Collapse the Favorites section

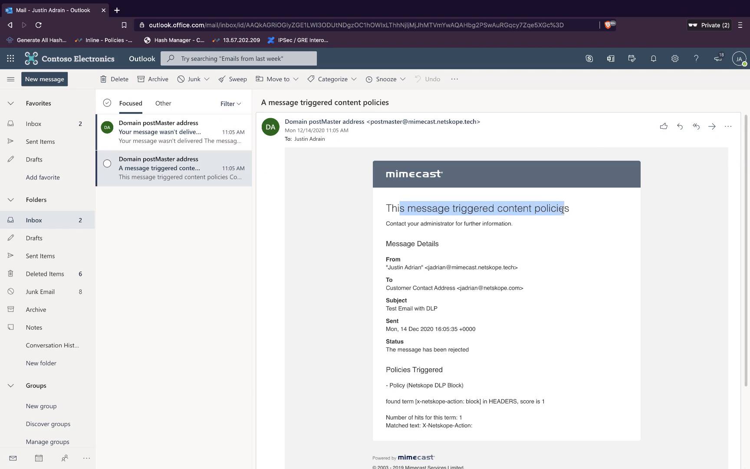(x=11, y=103)
